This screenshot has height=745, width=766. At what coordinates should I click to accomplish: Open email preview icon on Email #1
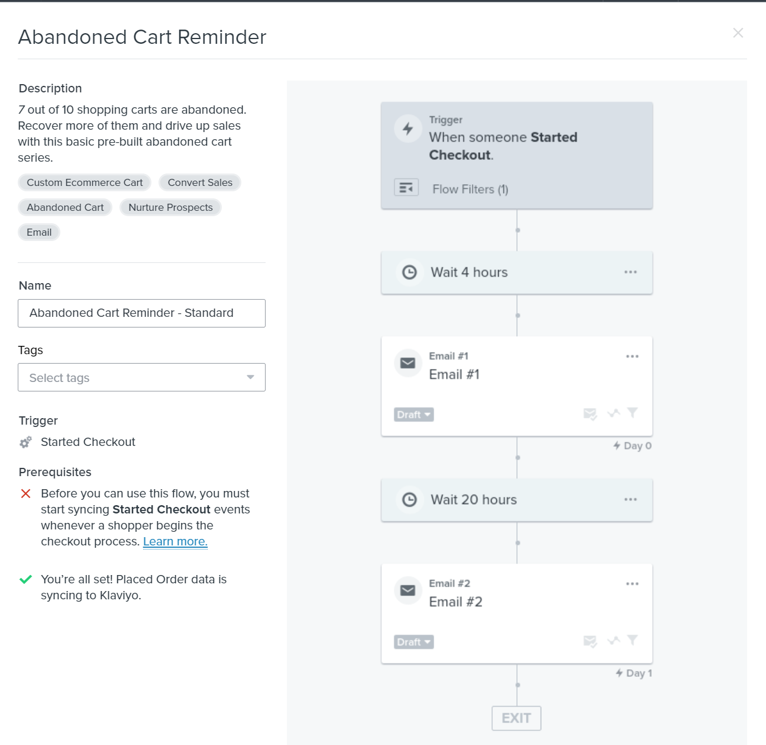click(x=590, y=414)
